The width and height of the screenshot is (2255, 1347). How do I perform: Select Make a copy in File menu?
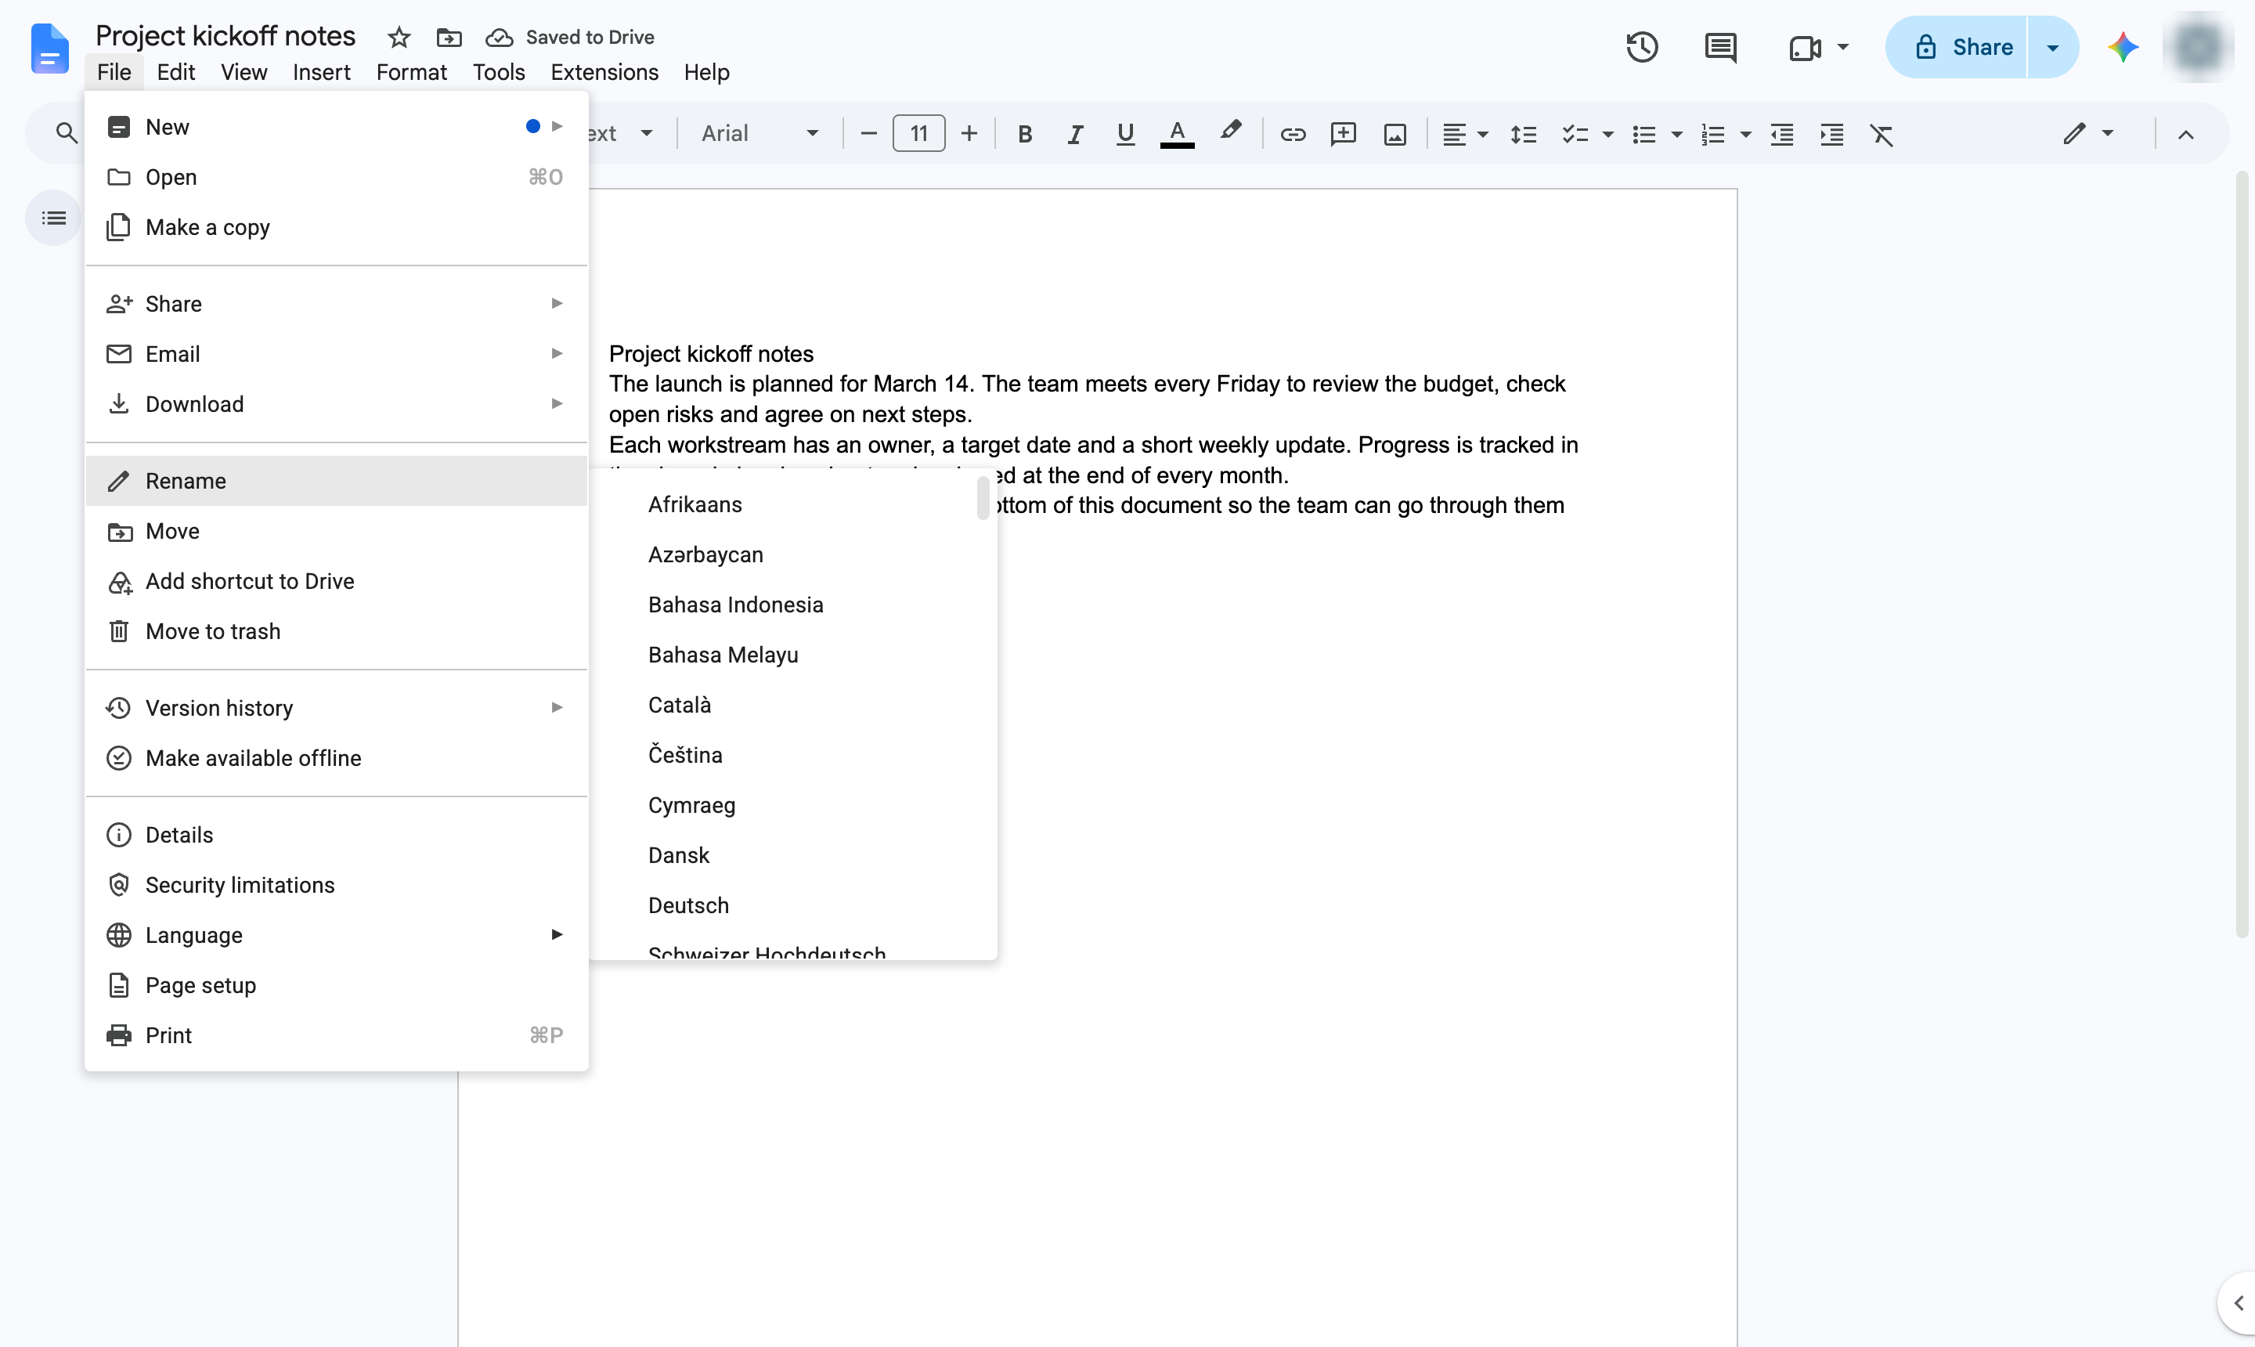pyautogui.click(x=337, y=227)
